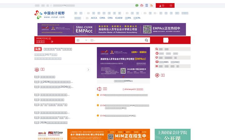
Task: Click the double chevron in red bar
Action: [52, 42]
